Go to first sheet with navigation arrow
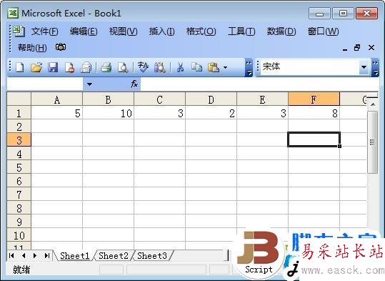 [11, 256]
